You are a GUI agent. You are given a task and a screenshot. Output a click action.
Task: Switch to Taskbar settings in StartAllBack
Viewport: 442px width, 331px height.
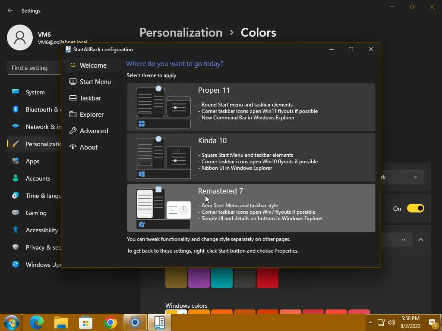pyautogui.click(x=93, y=98)
